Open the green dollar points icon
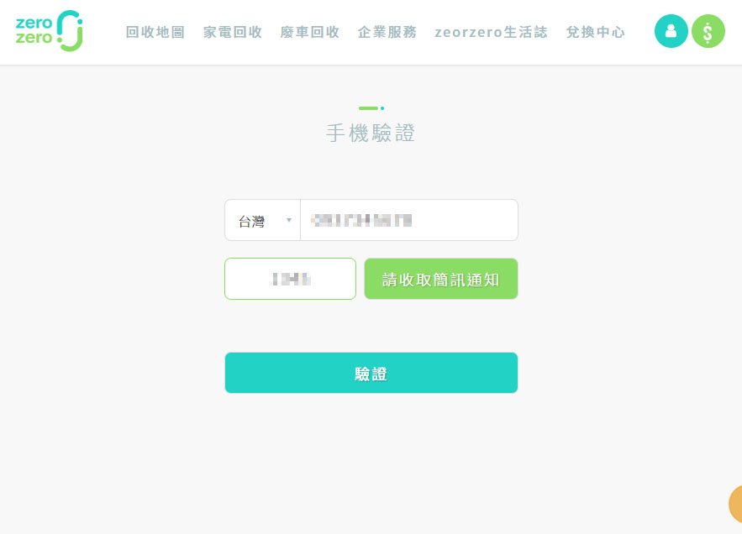This screenshot has width=742, height=534. pyautogui.click(x=708, y=31)
